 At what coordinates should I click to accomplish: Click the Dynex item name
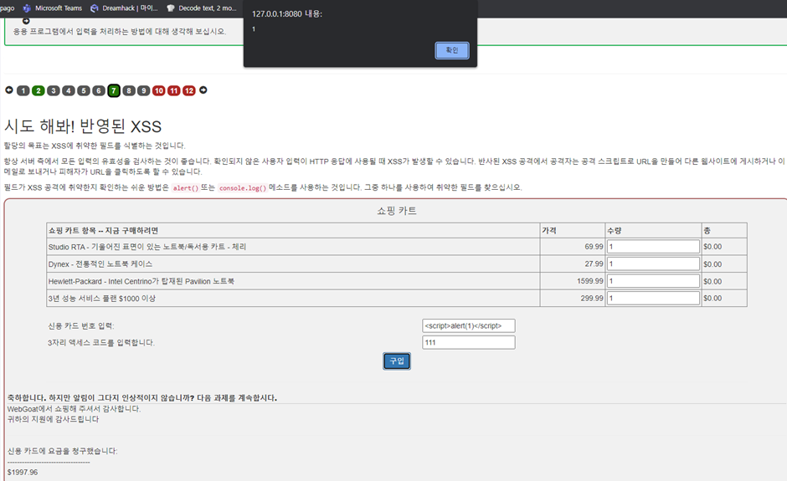click(x=100, y=264)
